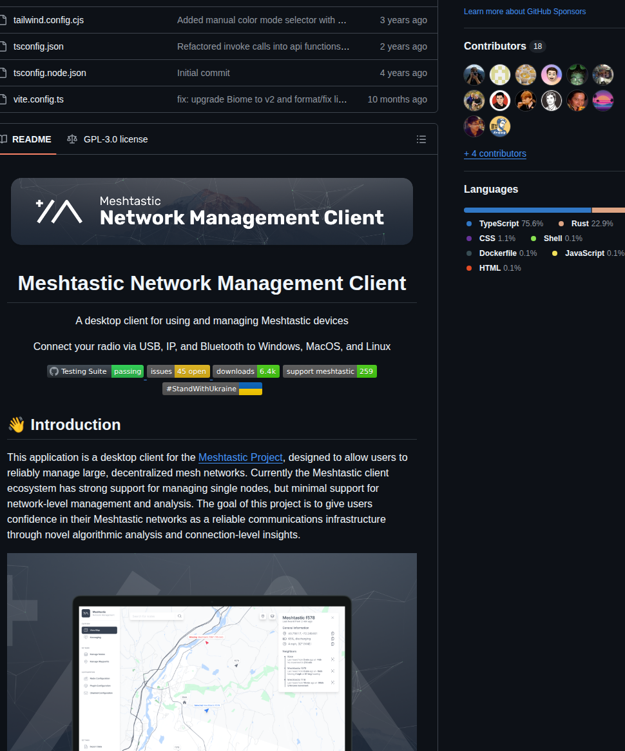Viewport: 625px width, 751px height.
Task: View the 'fix: upgrade Biome to v2' commit
Action: pos(262,99)
